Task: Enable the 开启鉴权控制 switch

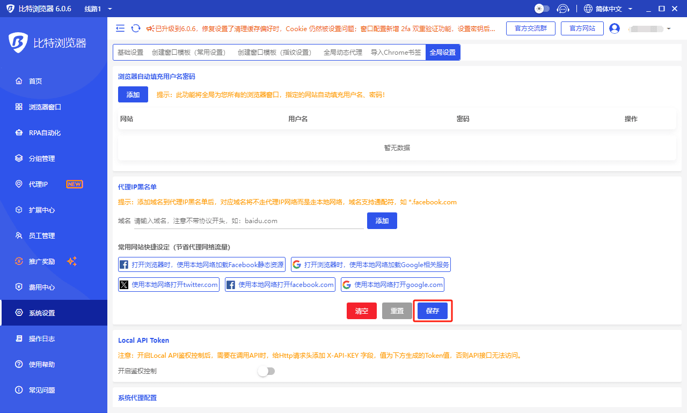Action: (x=266, y=371)
